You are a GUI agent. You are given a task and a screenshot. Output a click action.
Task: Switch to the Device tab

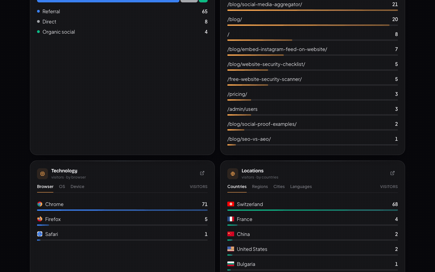77,186
